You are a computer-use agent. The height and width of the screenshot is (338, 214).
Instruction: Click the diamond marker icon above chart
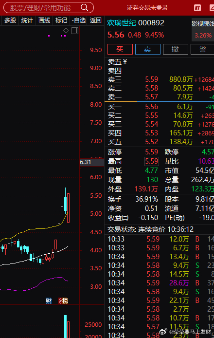point(66,31)
